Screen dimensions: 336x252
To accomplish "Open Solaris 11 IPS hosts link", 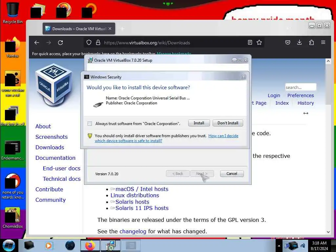I will coord(142,208).
